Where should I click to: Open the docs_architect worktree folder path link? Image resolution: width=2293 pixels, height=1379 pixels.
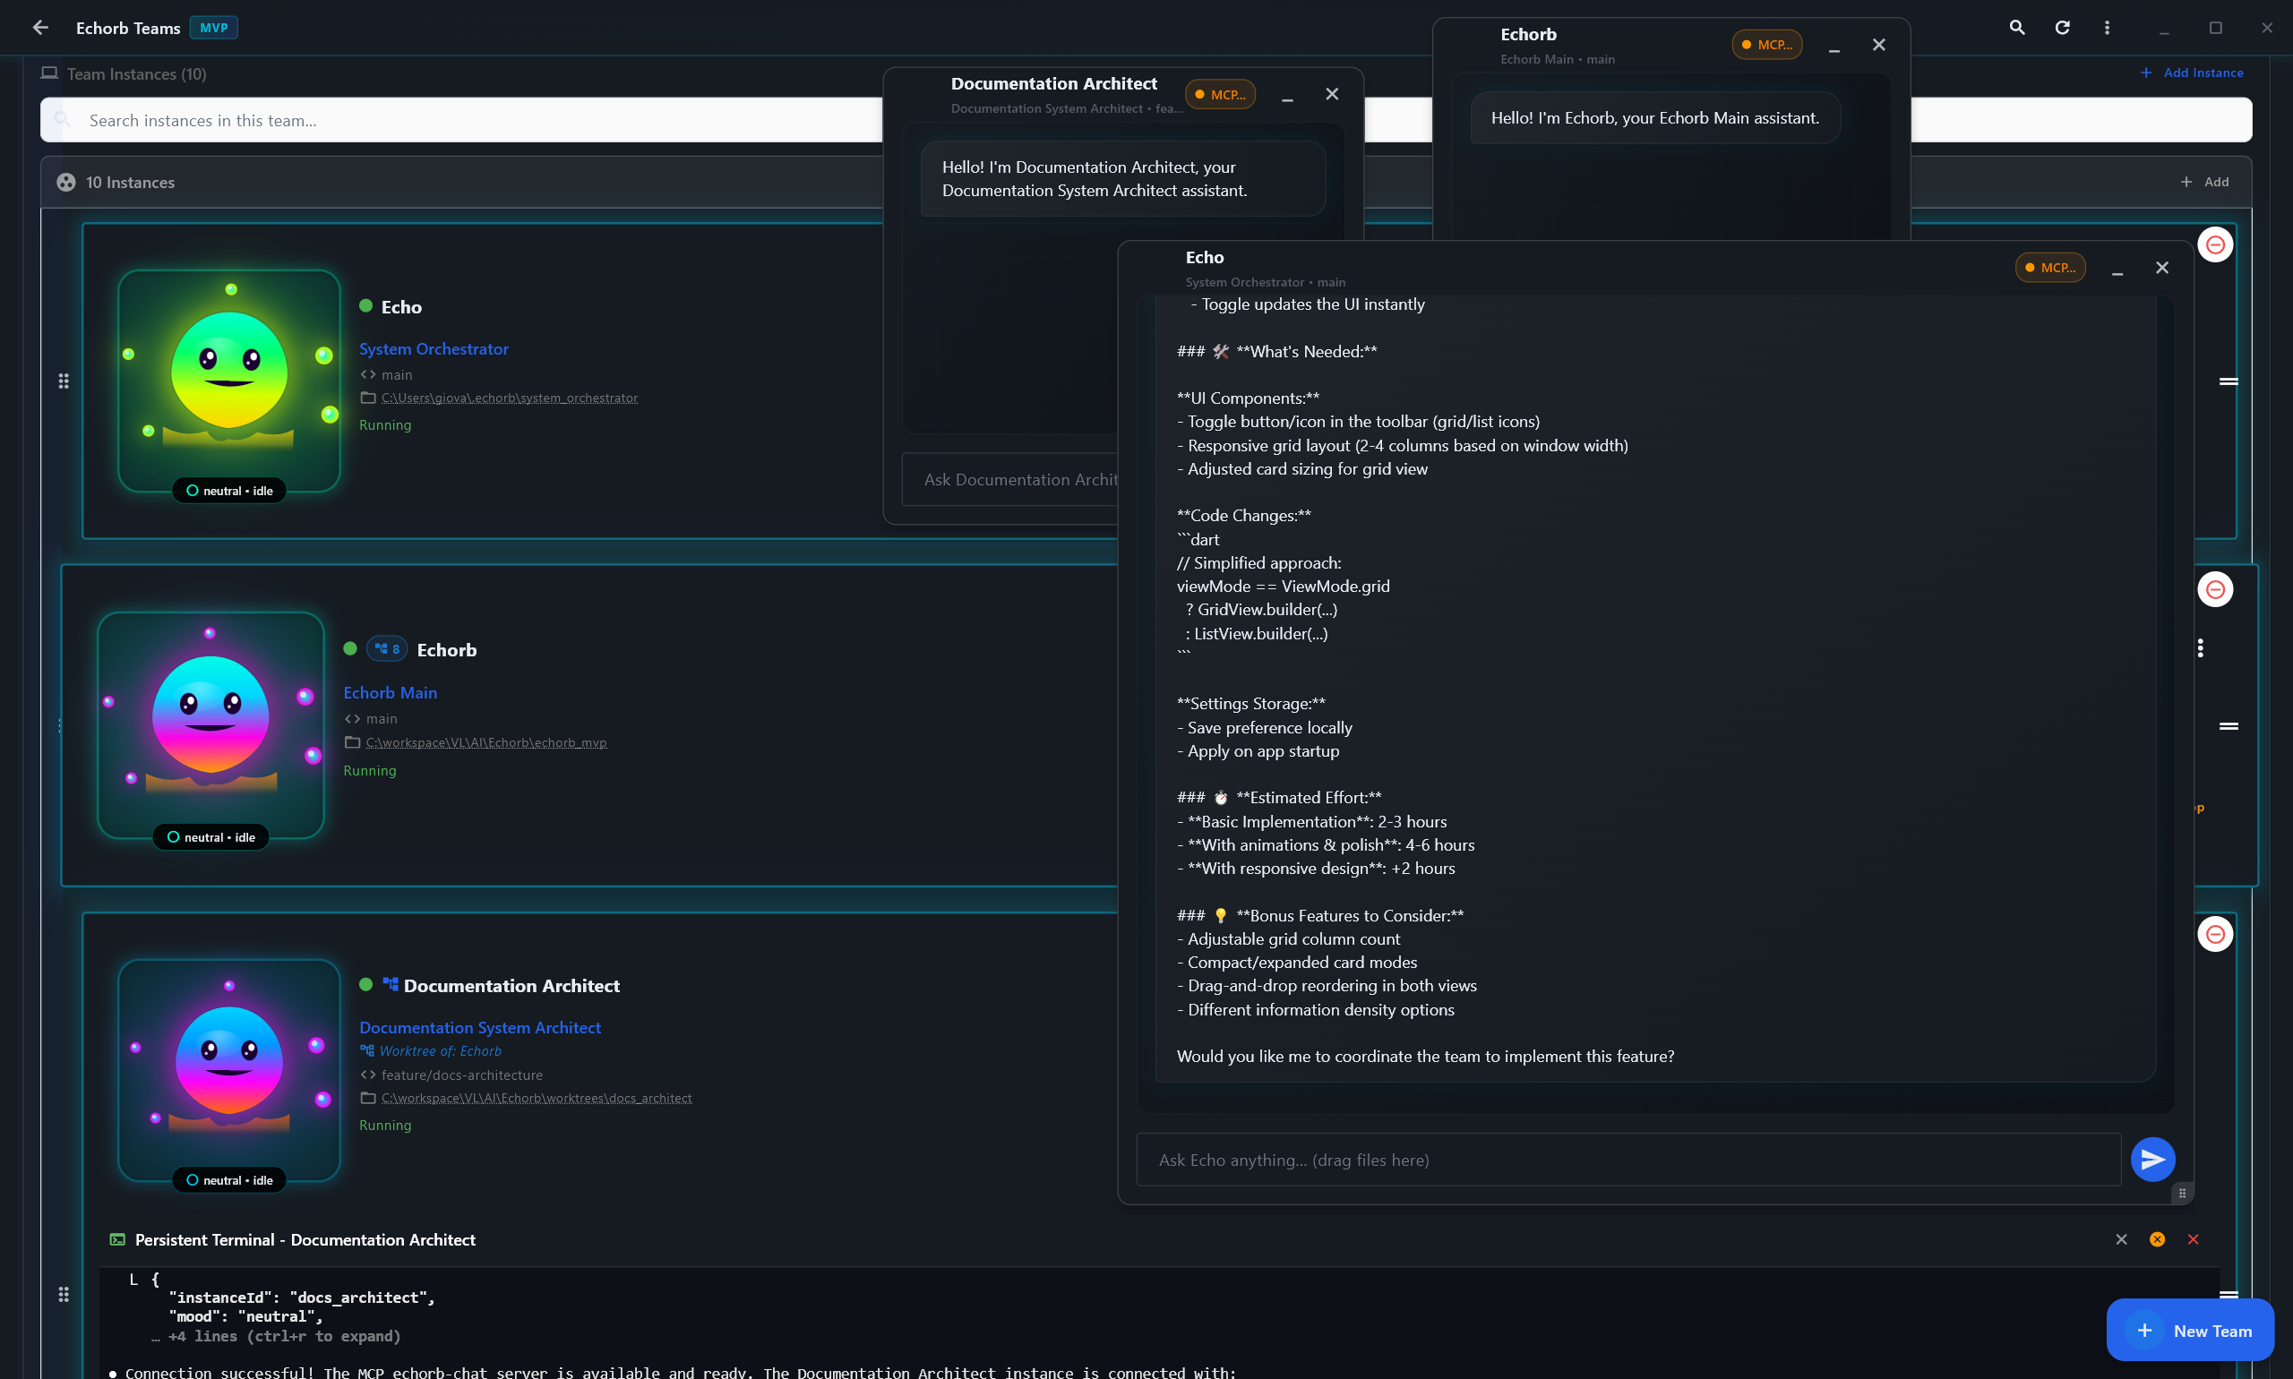click(537, 1098)
